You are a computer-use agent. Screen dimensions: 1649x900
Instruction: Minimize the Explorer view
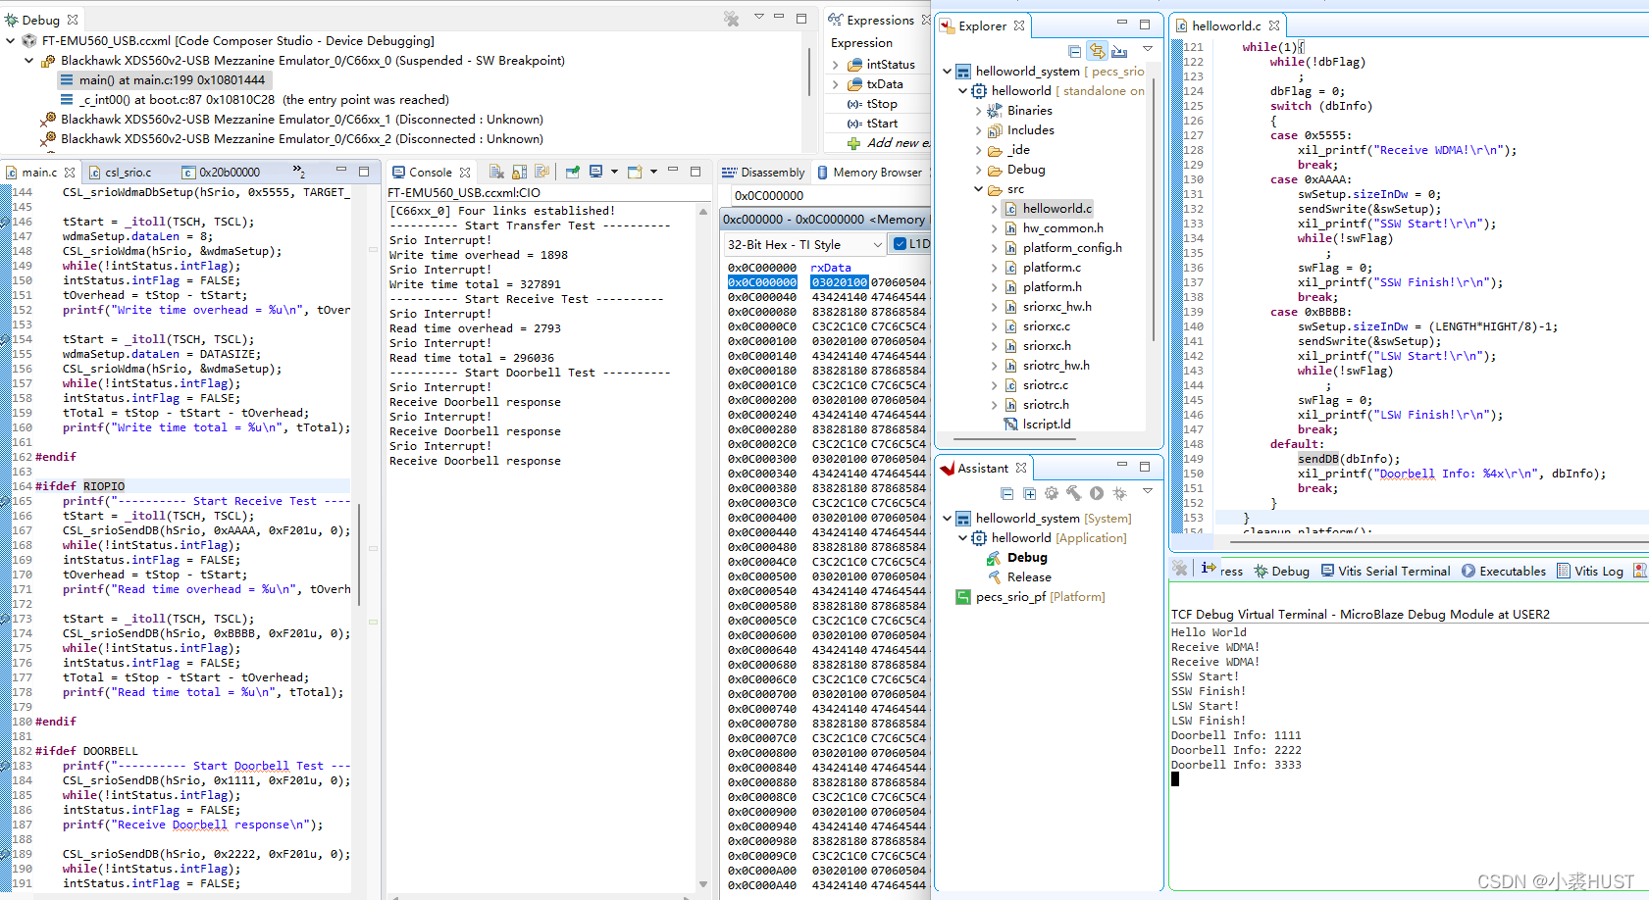[1122, 24]
